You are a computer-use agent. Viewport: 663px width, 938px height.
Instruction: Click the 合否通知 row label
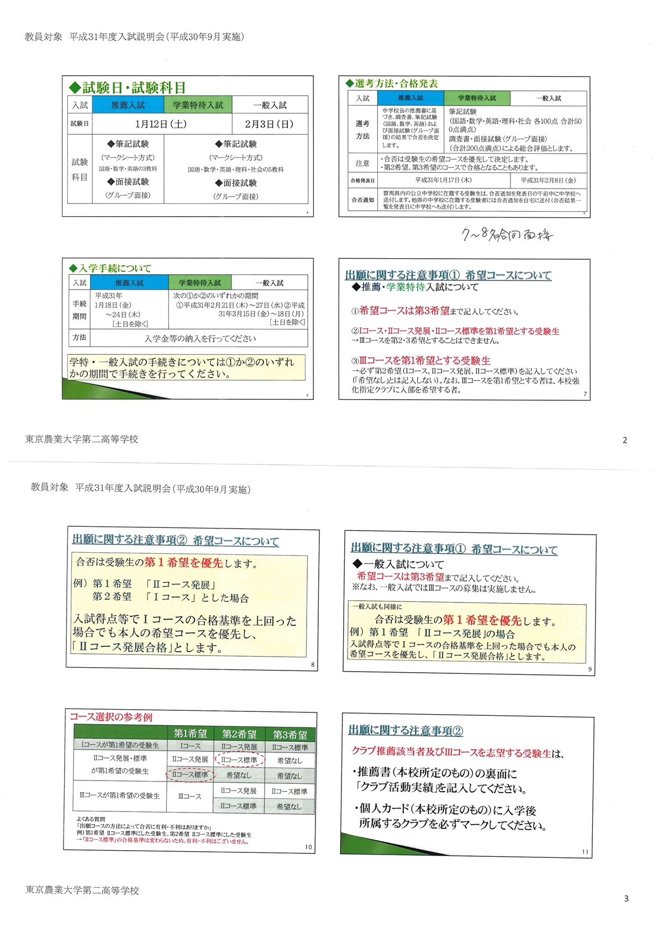pyautogui.click(x=362, y=200)
